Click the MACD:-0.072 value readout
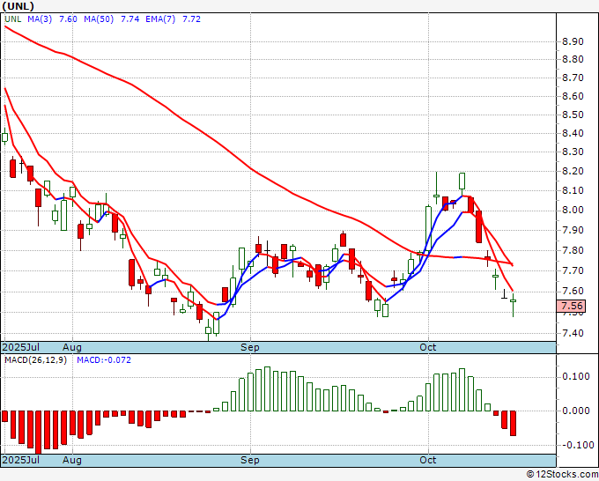Screen dimensions: 599x481 click(104, 360)
